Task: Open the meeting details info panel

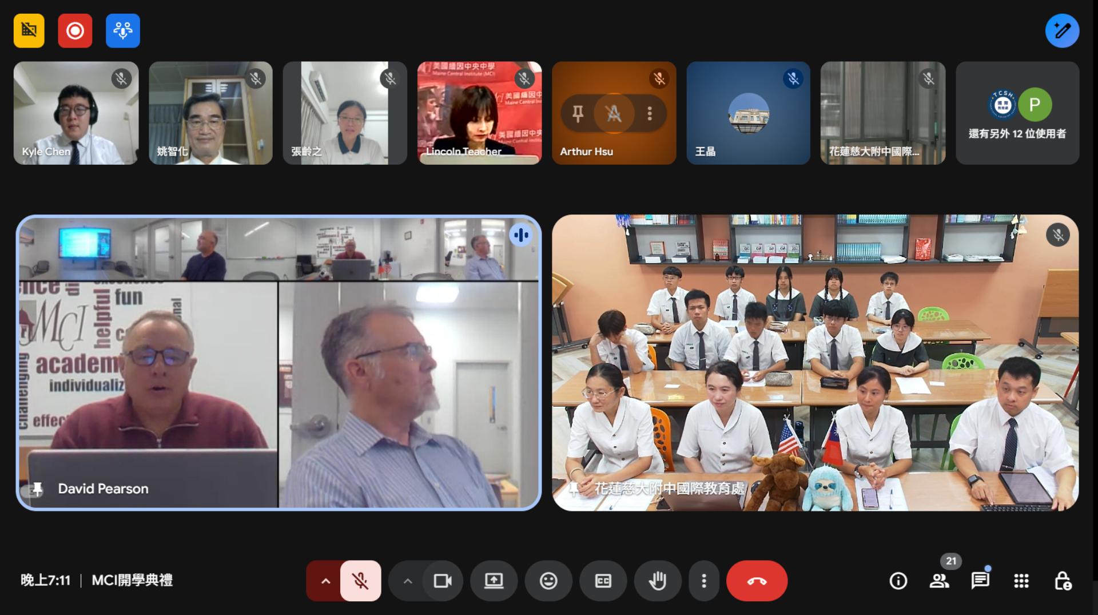Action: tap(898, 581)
